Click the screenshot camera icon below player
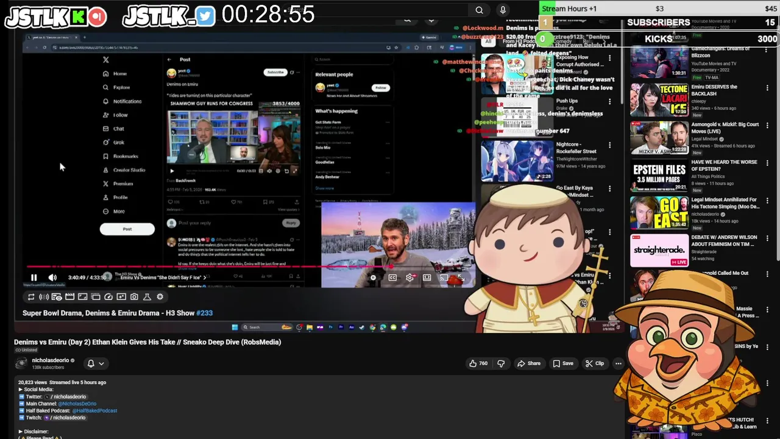Viewport: 780px width, 439px height. click(x=134, y=297)
